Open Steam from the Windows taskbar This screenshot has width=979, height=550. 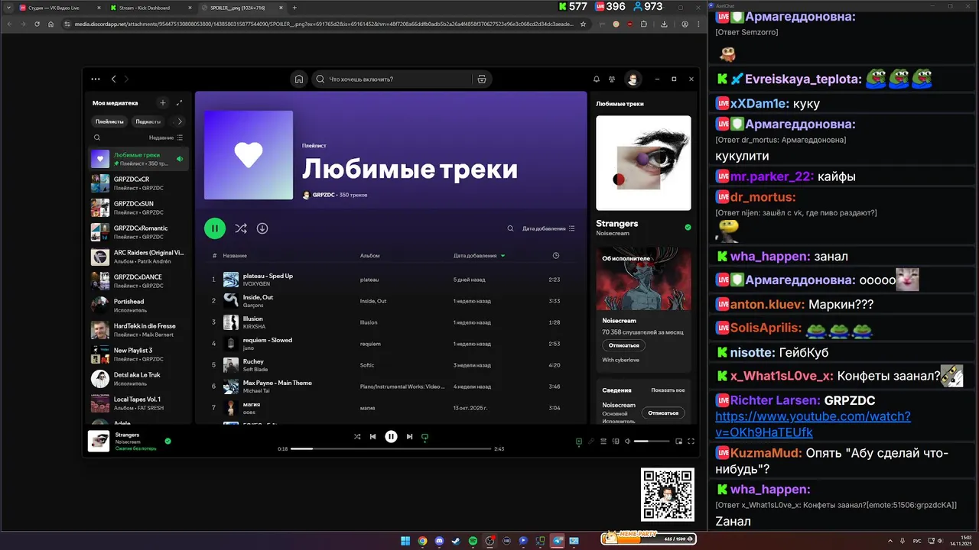[x=456, y=541]
